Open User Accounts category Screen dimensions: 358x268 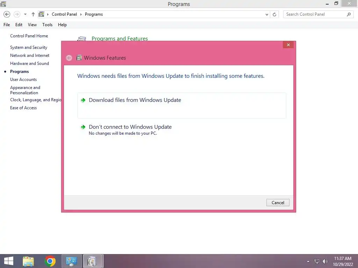23,80
